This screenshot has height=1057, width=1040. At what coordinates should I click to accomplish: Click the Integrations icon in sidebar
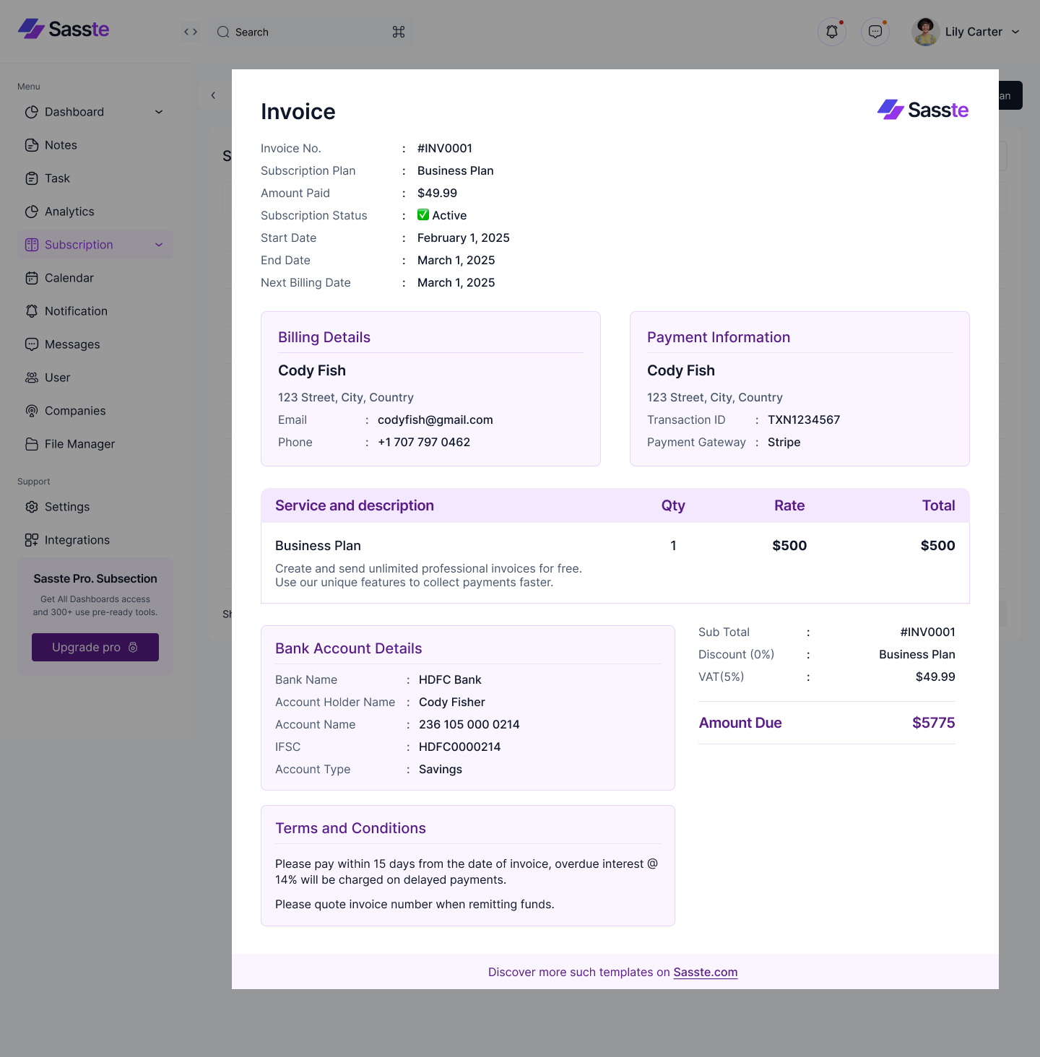32,539
